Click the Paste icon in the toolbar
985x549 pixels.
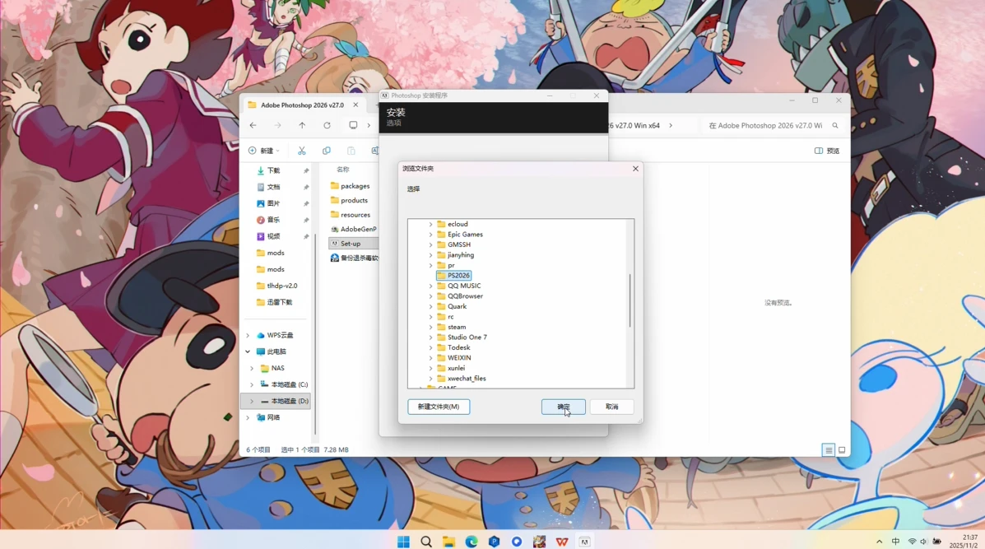coord(351,151)
